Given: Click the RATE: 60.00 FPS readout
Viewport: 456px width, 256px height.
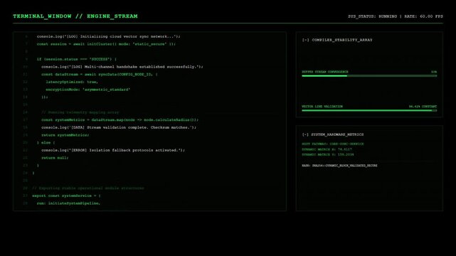Looking at the screenshot, I should point(423,16).
